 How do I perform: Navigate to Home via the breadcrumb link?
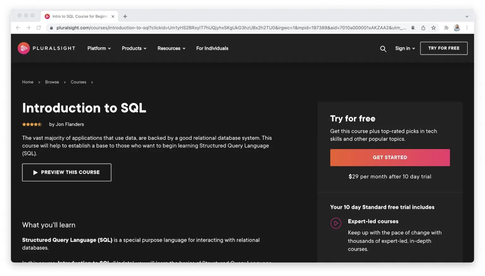pyautogui.click(x=27, y=82)
